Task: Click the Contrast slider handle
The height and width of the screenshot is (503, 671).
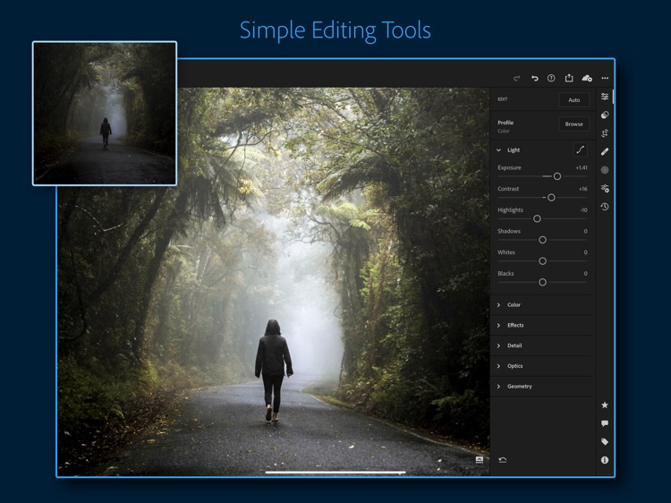Action: point(551,197)
